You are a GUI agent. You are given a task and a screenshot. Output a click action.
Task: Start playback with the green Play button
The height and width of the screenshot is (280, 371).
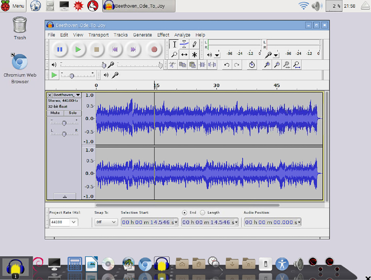[x=78, y=49]
